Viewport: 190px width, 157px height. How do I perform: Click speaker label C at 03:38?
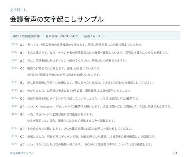(22, 136)
